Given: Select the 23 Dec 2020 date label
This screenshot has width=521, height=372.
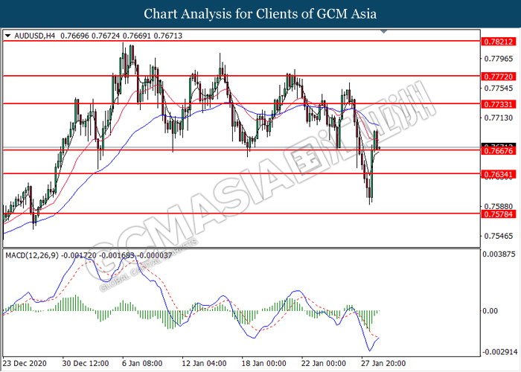Looking at the screenshot, I should coord(24,365).
